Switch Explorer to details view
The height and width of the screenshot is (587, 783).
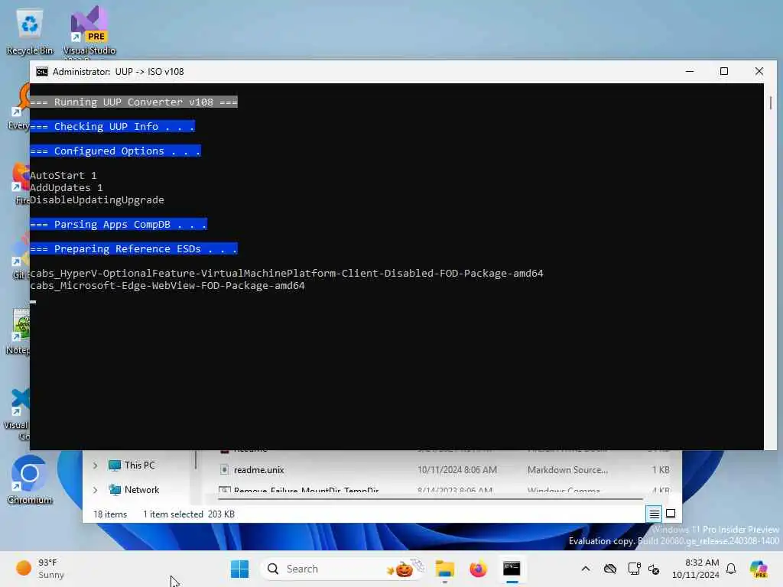654,514
